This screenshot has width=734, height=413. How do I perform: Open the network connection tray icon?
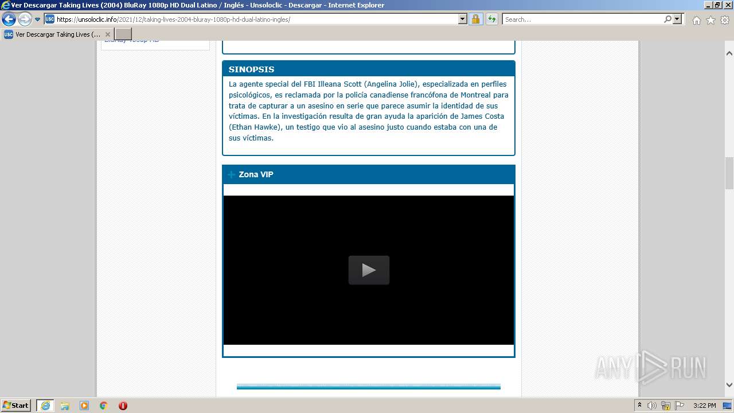(666, 406)
